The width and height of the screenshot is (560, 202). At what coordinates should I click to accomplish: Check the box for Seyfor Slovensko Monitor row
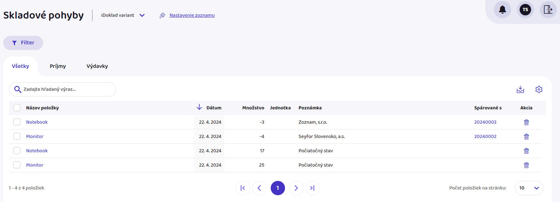[x=17, y=137]
